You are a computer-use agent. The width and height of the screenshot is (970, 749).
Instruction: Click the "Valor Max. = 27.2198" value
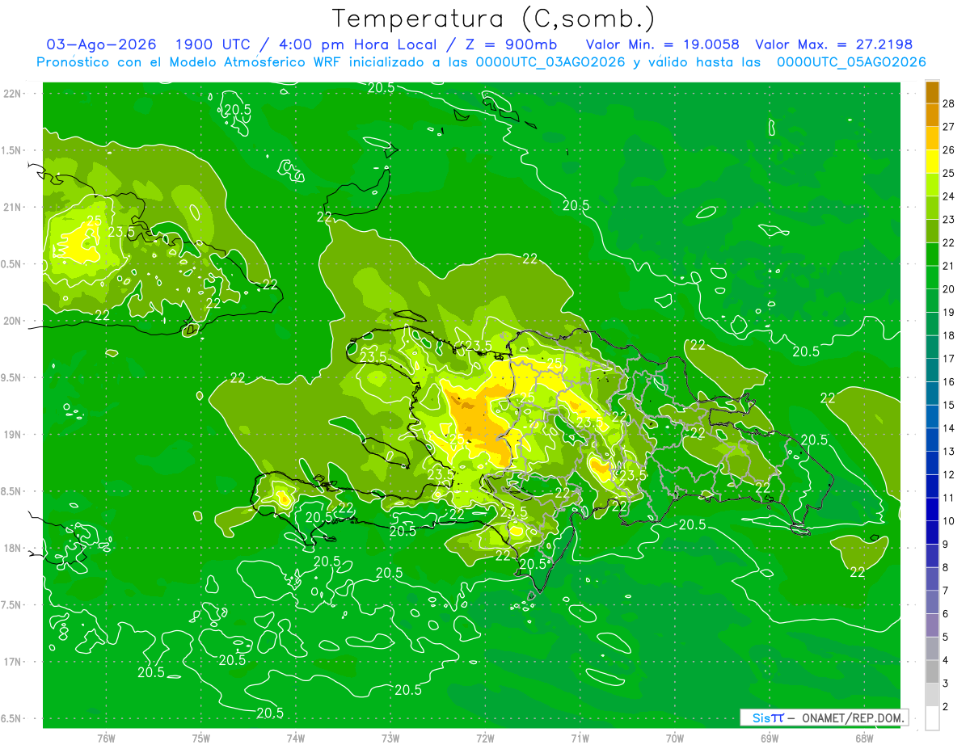pos(833,44)
